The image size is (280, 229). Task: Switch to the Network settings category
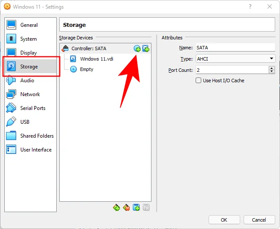click(30, 94)
